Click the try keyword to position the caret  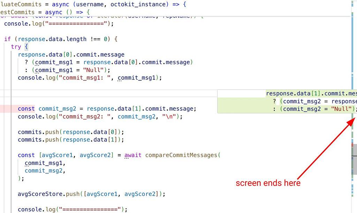coord(16,47)
